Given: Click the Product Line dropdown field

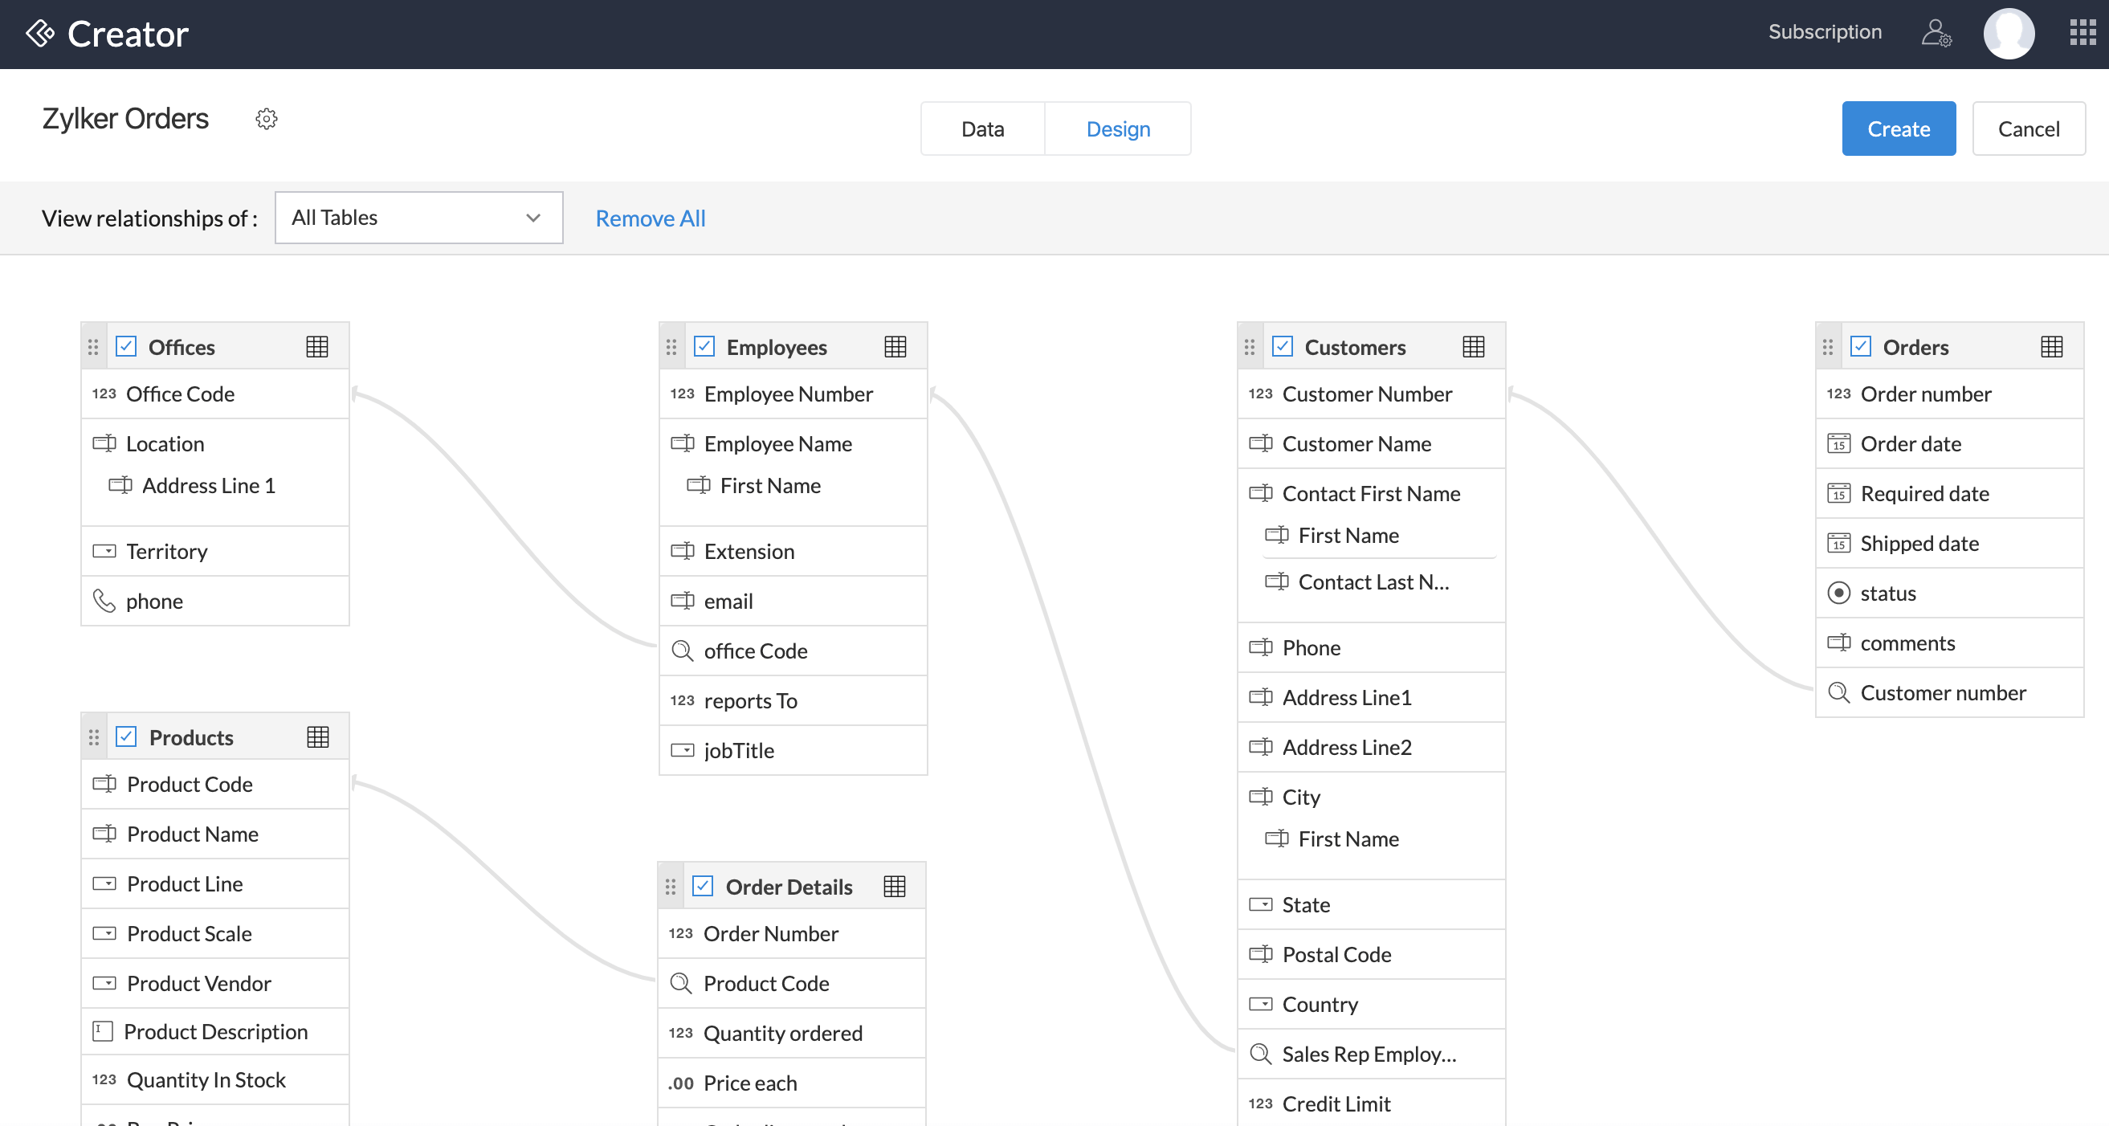Looking at the screenshot, I should pos(215,883).
